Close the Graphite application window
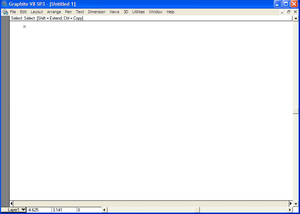 coord(294,4)
